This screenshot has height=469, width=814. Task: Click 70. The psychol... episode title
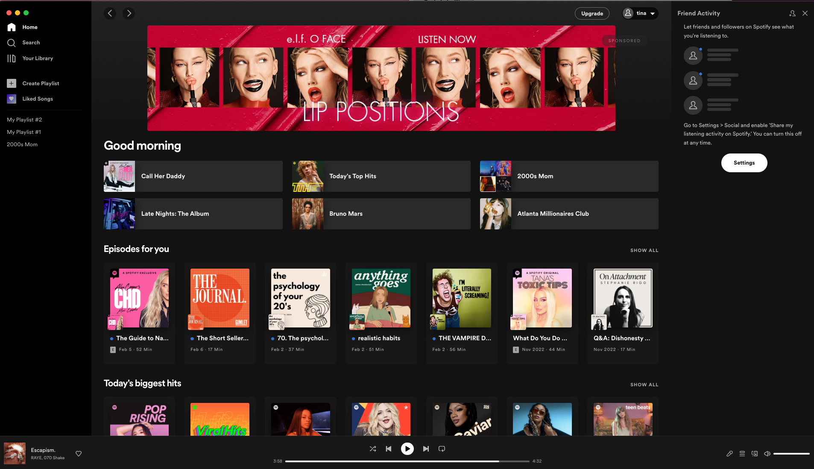coord(303,338)
